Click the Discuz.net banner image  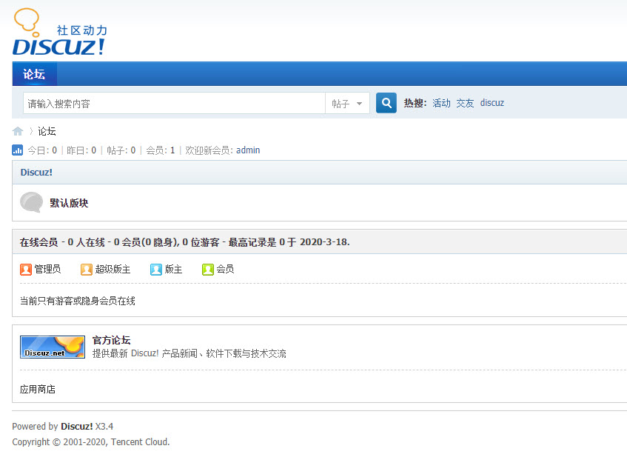(52, 346)
